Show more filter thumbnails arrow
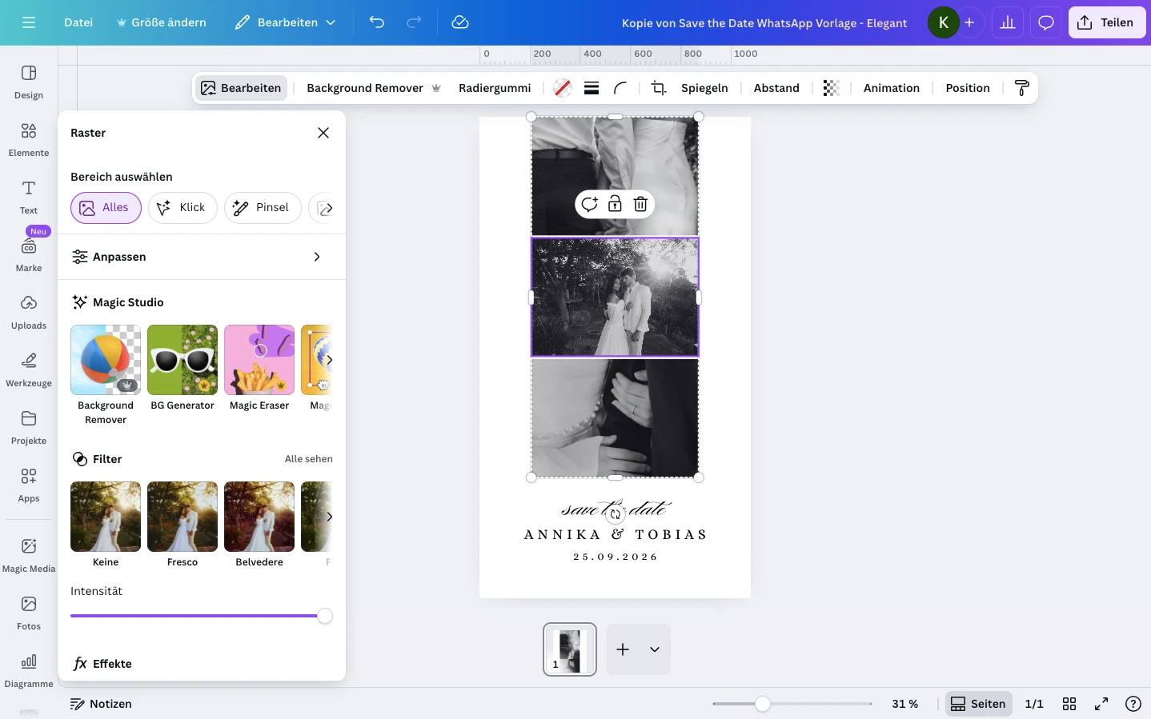This screenshot has height=719, width=1151. pyautogui.click(x=329, y=517)
